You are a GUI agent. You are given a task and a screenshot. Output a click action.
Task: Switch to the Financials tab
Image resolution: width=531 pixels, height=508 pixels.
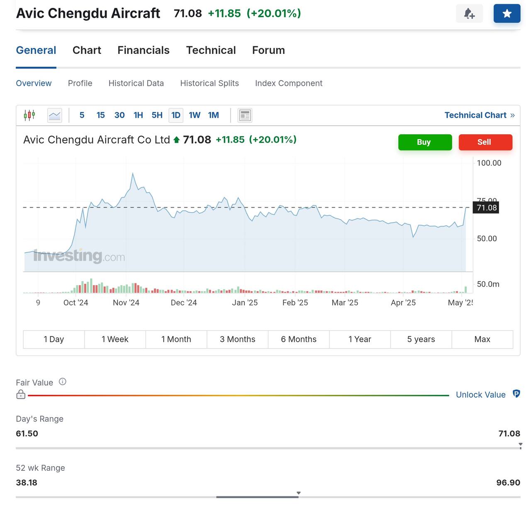coord(144,50)
